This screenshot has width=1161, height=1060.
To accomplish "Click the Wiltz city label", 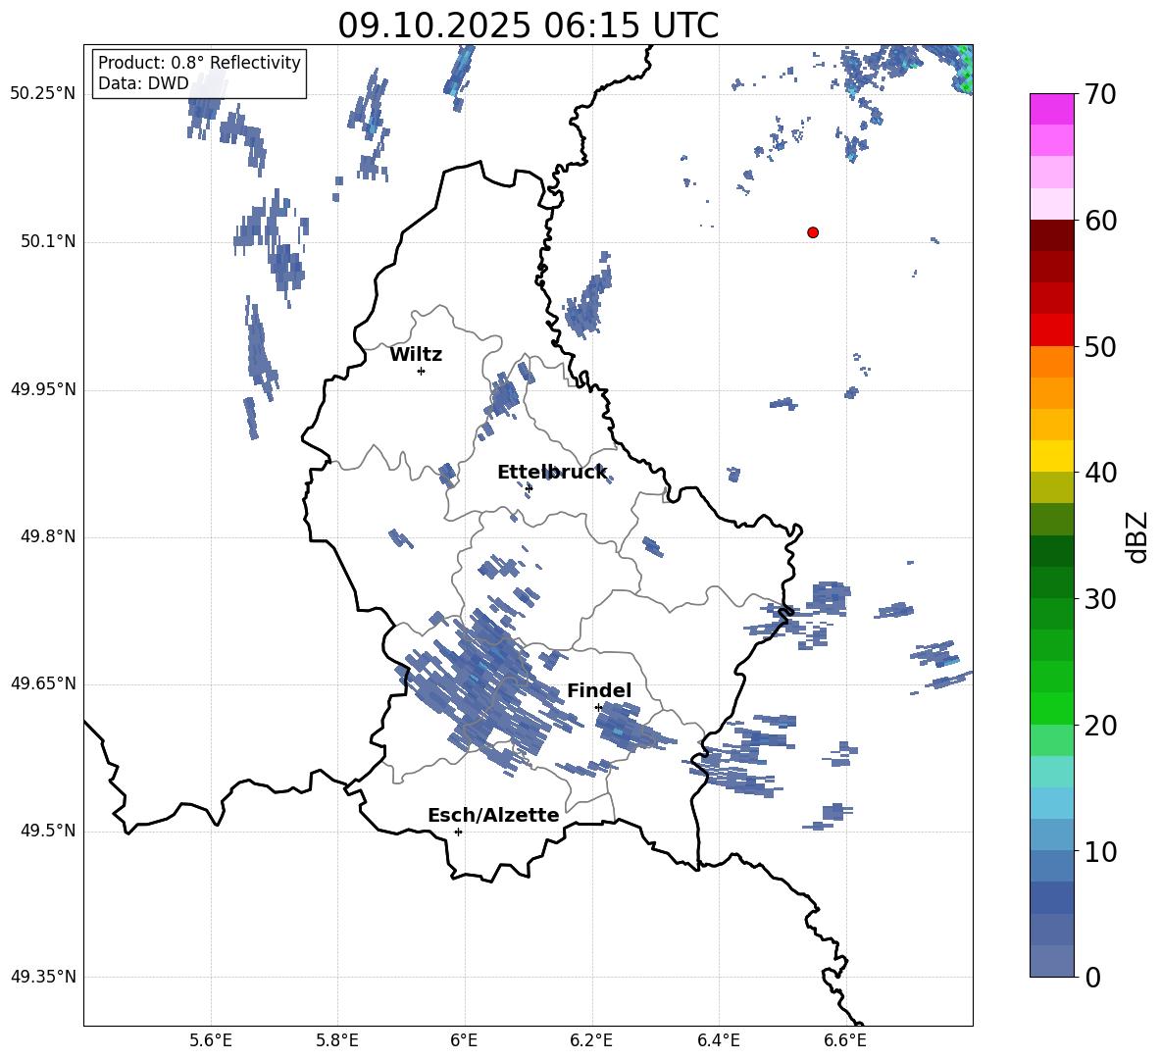I will point(416,355).
